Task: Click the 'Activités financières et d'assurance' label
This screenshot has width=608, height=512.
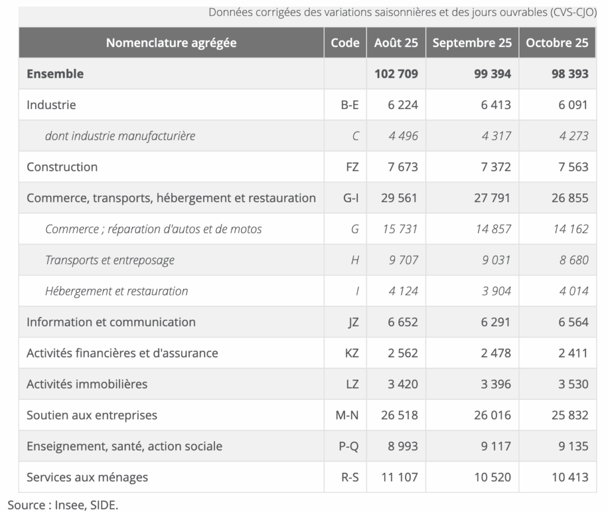Action: [122, 353]
